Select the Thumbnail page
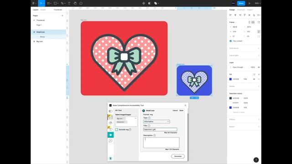This screenshot has height=164, width=292. (41, 20)
